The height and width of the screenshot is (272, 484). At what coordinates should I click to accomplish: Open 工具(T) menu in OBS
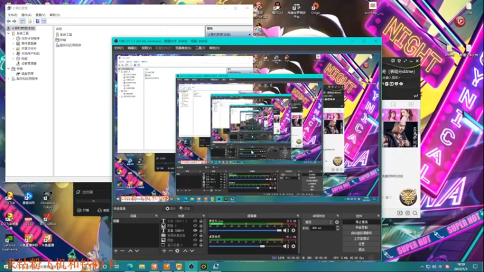pyautogui.click(x=200, y=48)
